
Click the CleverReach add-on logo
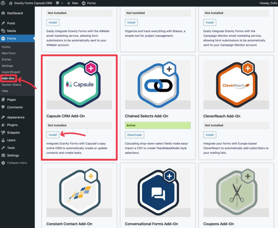236,84
